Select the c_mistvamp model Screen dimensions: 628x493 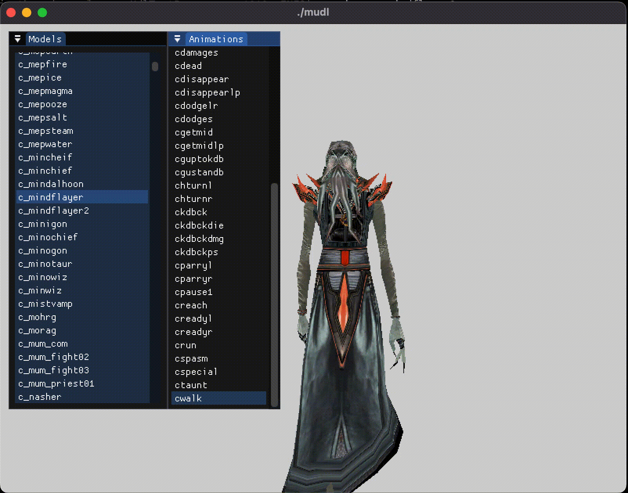tap(82, 304)
